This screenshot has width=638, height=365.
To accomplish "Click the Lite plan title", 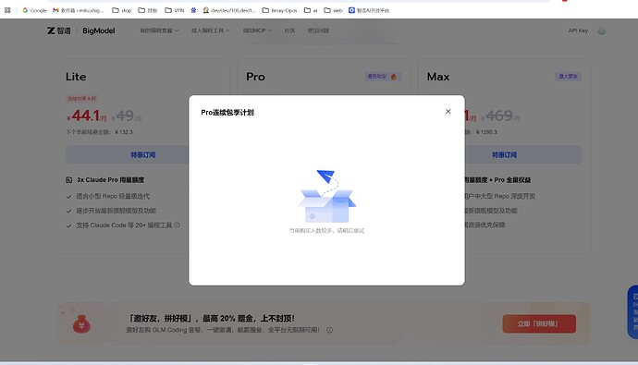I will click(76, 77).
